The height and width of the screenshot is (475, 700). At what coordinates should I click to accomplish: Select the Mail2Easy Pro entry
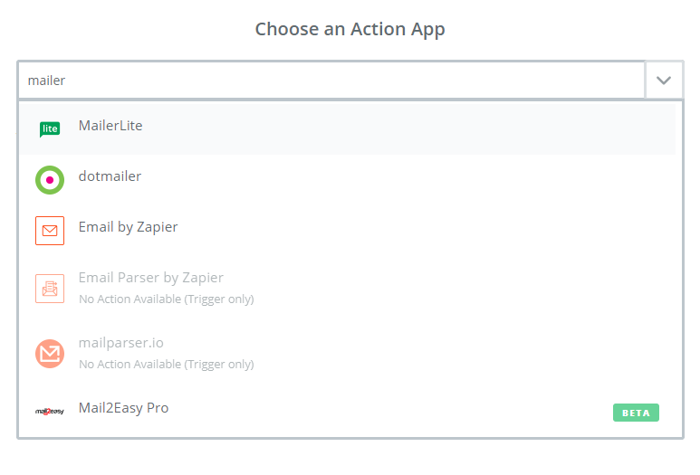[348, 412]
